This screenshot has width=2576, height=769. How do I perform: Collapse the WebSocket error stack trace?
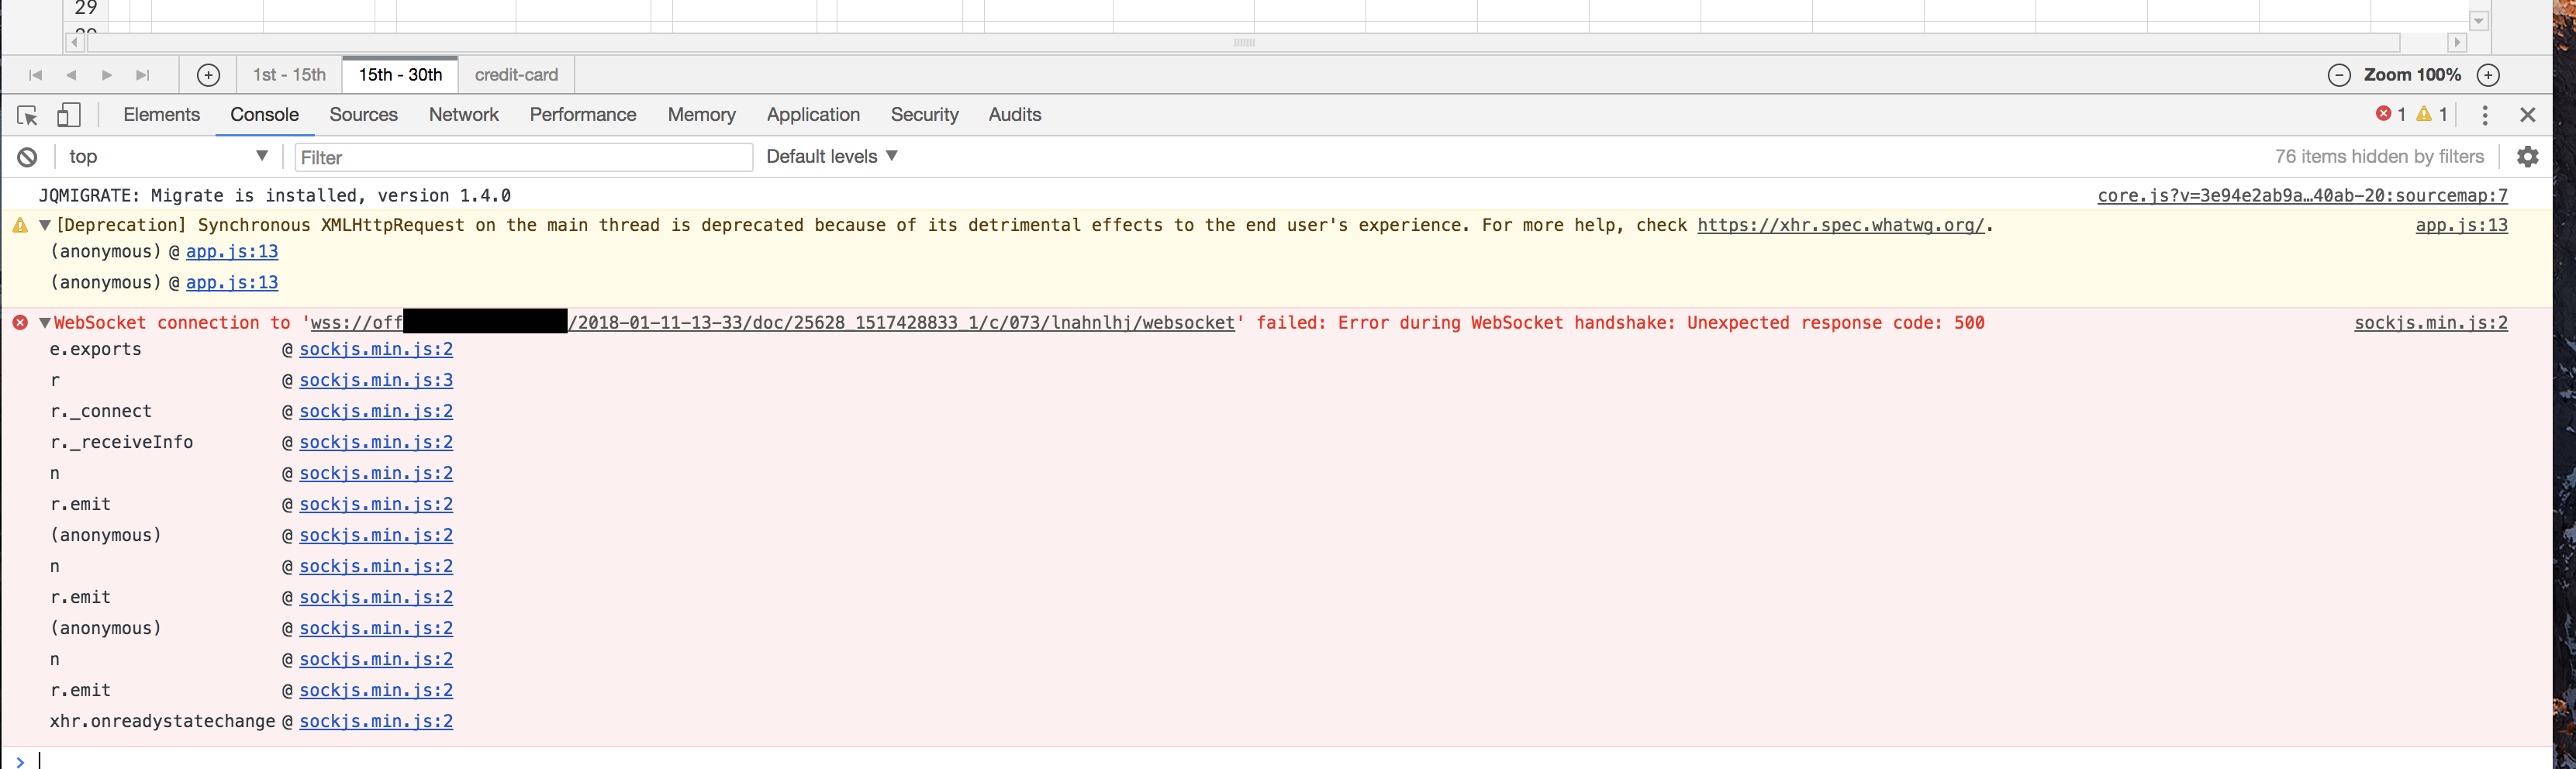45,322
